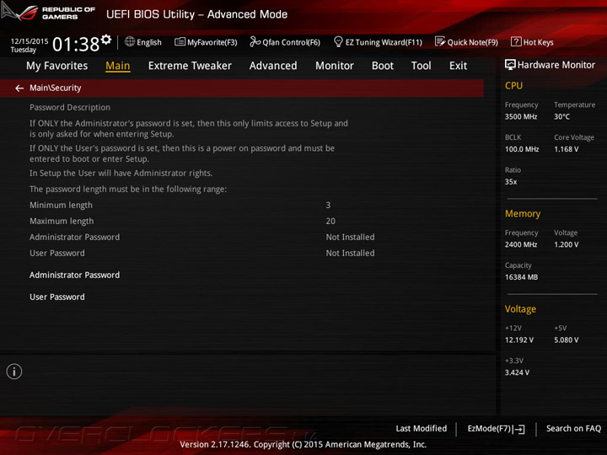Click the Password Description heading
The height and width of the screenshot is (455, 607).
70,108
